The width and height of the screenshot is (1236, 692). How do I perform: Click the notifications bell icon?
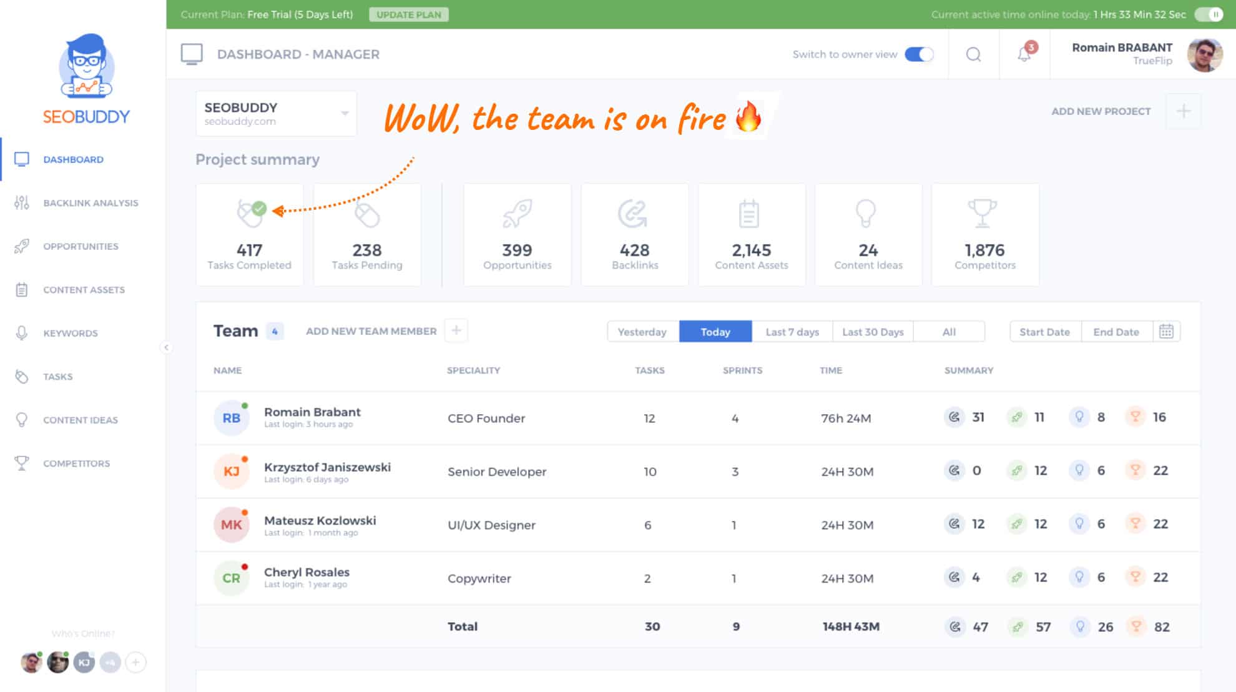pos(1024,54)
